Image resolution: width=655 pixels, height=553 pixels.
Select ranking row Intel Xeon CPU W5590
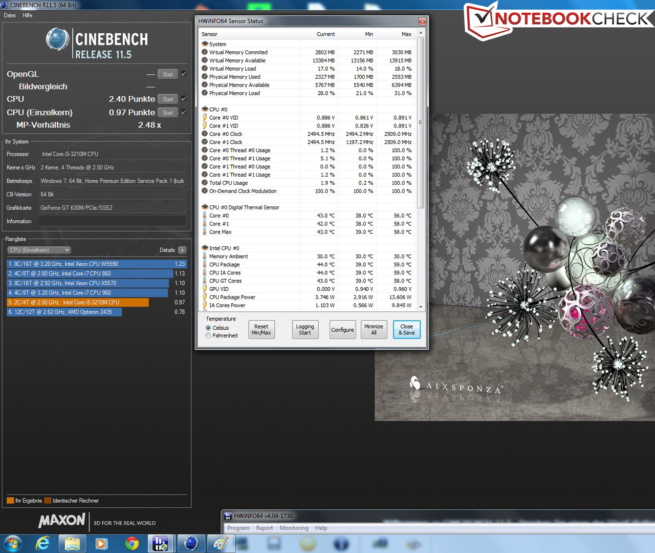[x=97, y=264]
